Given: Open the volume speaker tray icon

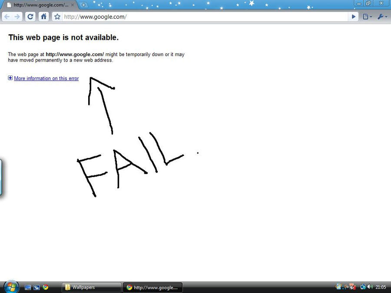Looking at the screenshot, I should (370, 287).
